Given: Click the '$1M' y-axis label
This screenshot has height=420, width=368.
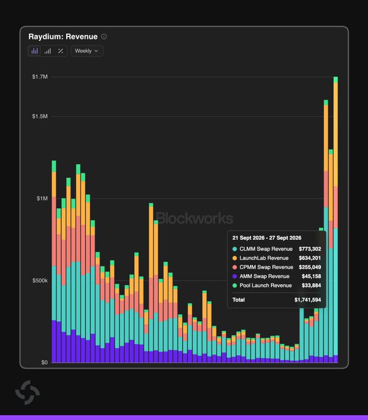Looking at the screenshot, I should [x=42, y=198].
